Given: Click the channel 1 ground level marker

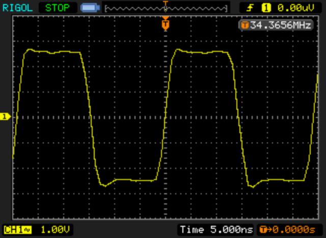Looking at the screenshot, I should [5, 116].
